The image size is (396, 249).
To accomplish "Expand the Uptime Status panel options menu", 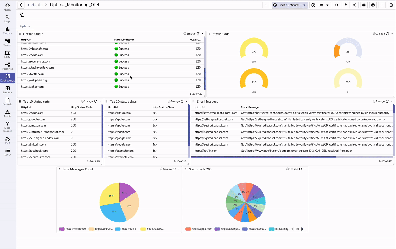I will 202,34.
